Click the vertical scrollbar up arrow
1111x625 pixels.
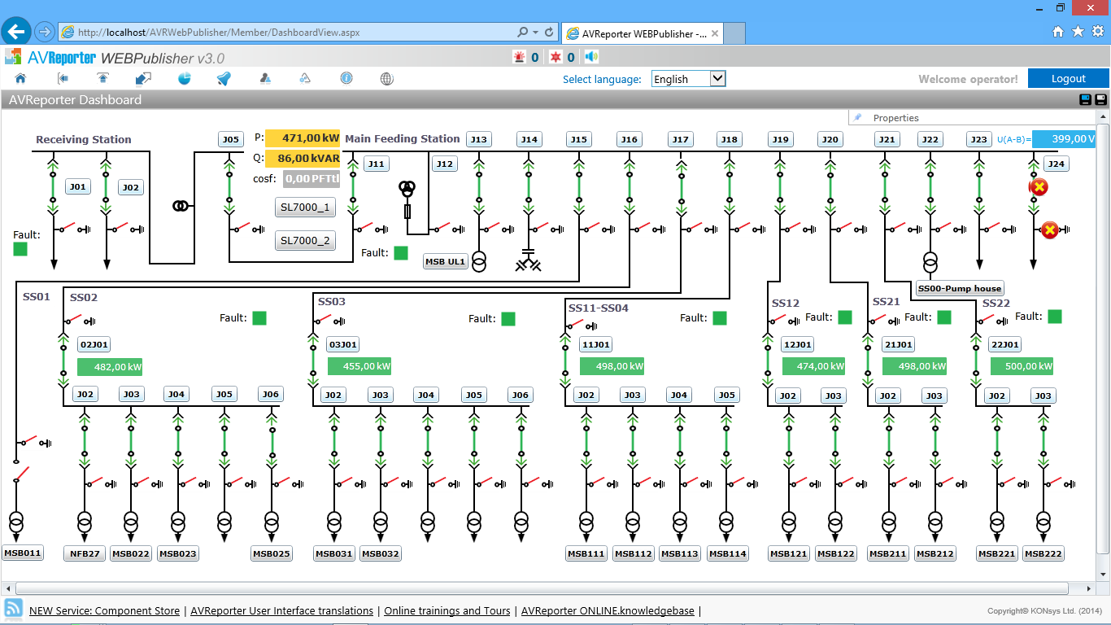[1103, 117]
